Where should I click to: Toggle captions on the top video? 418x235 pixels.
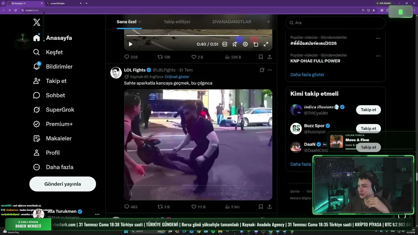point(225,44)
